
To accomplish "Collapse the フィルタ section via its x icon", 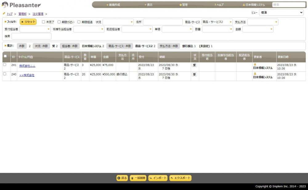I will point(5,22).
